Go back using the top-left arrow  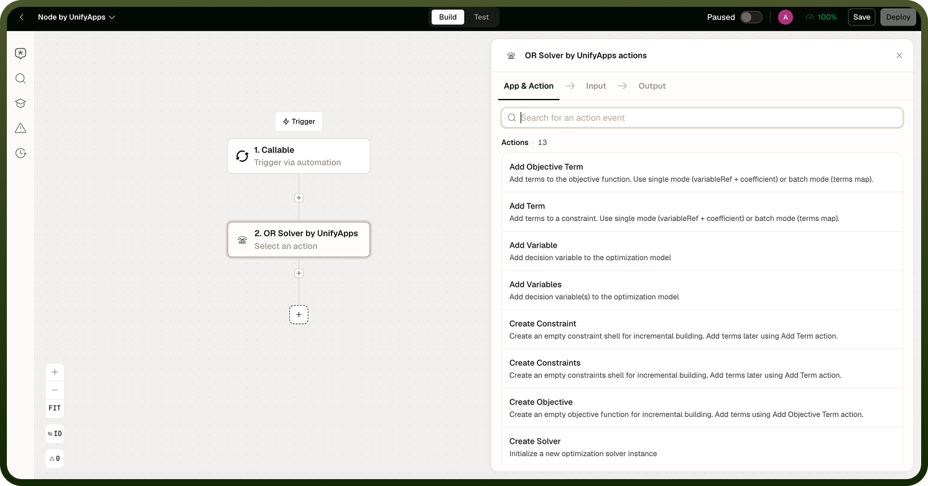point(22,17)
